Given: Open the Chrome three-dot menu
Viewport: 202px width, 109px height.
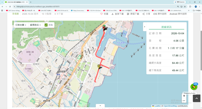Looking at the screenshot, I should click(x=199, y=7).
